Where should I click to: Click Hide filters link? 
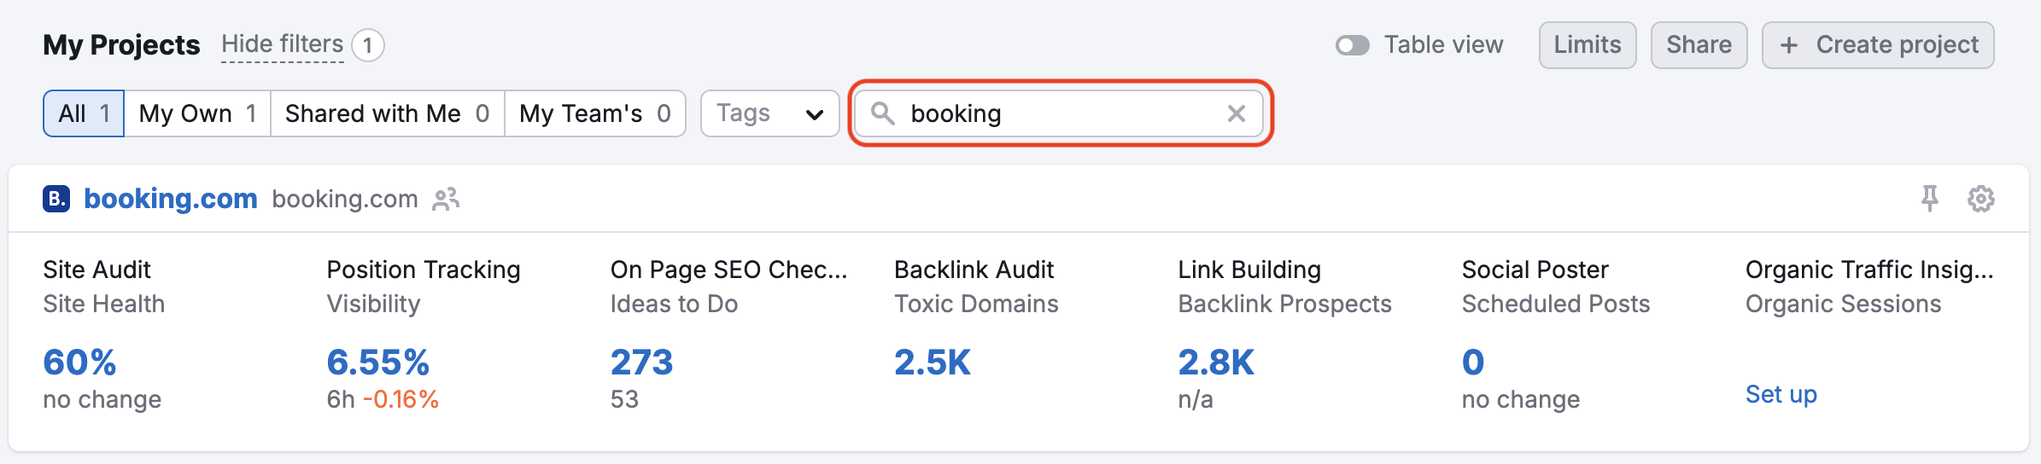283,44
